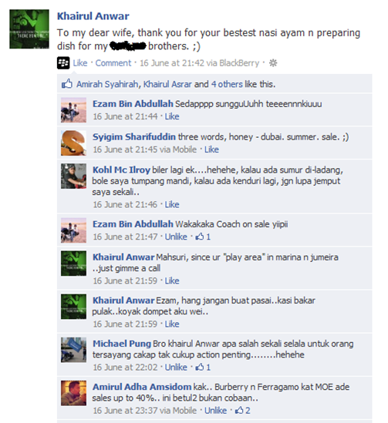This screenshot has height=423, width=388.
Task: Click thumbs-up count on Michael Pung's comment
Action: click(x=203, y=368)
